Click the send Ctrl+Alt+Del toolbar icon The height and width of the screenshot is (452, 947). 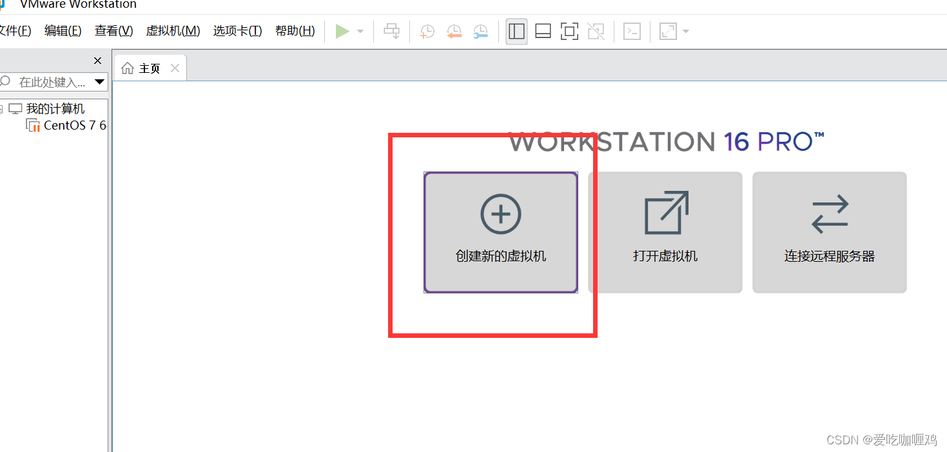(391, 31)
